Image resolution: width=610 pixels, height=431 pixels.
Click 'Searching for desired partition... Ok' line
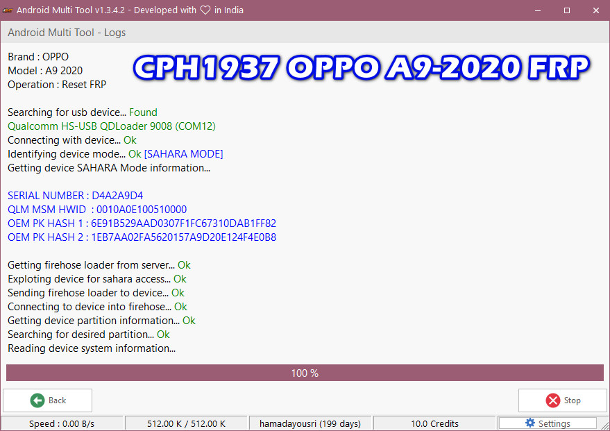click(89, 335)
